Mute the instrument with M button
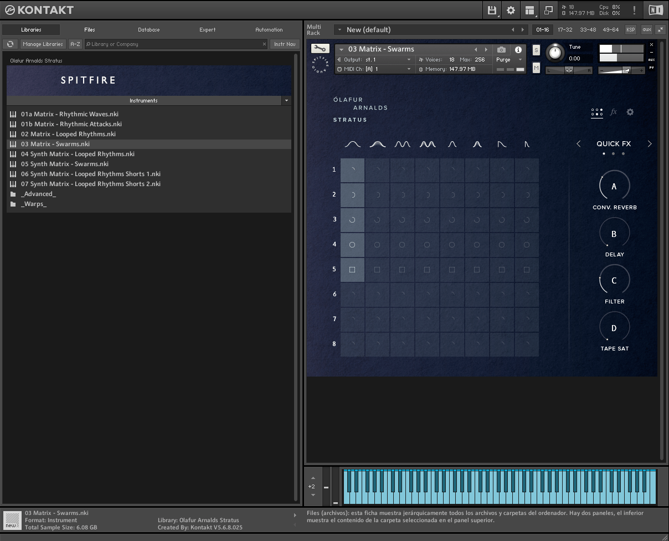The image size is (669, 541). [536, 68]
